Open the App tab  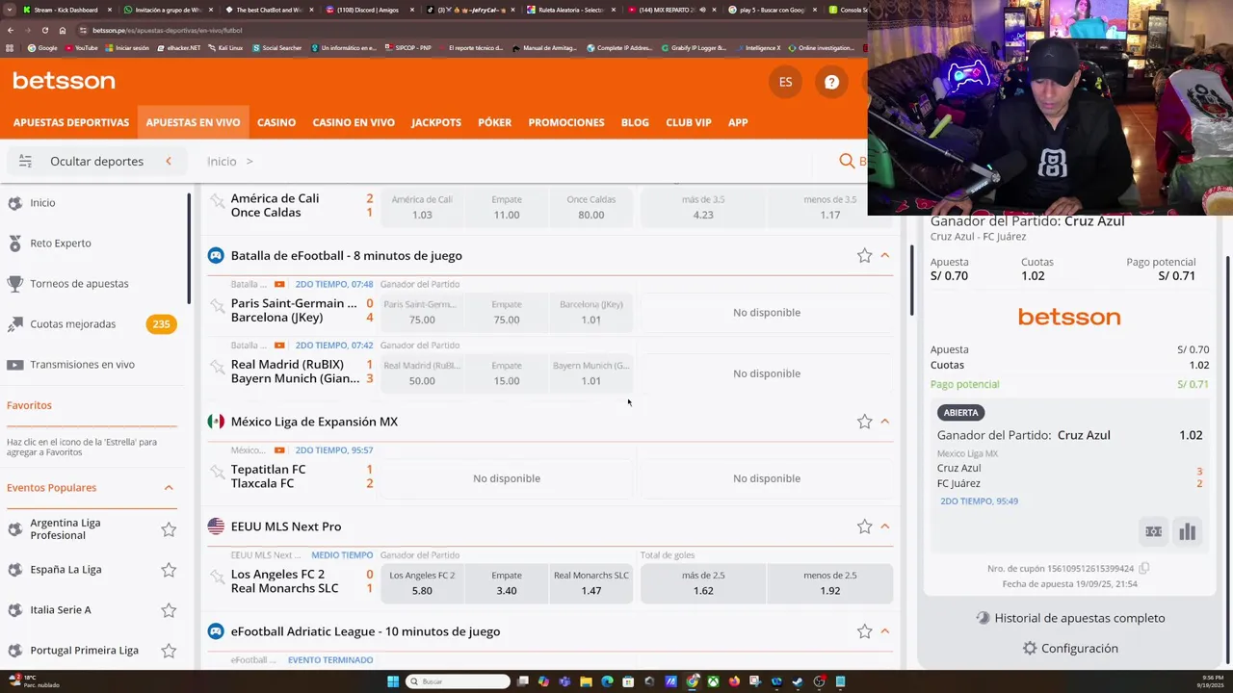[x=738, y=122]
